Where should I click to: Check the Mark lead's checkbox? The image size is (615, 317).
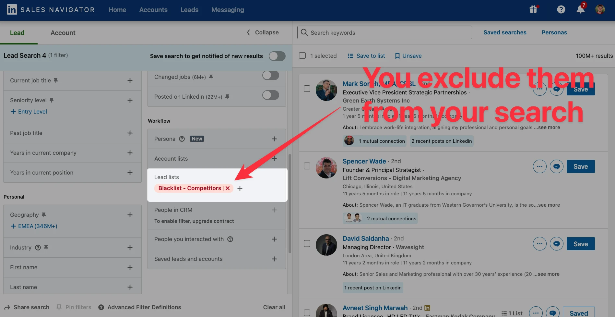tap(307, 89)
